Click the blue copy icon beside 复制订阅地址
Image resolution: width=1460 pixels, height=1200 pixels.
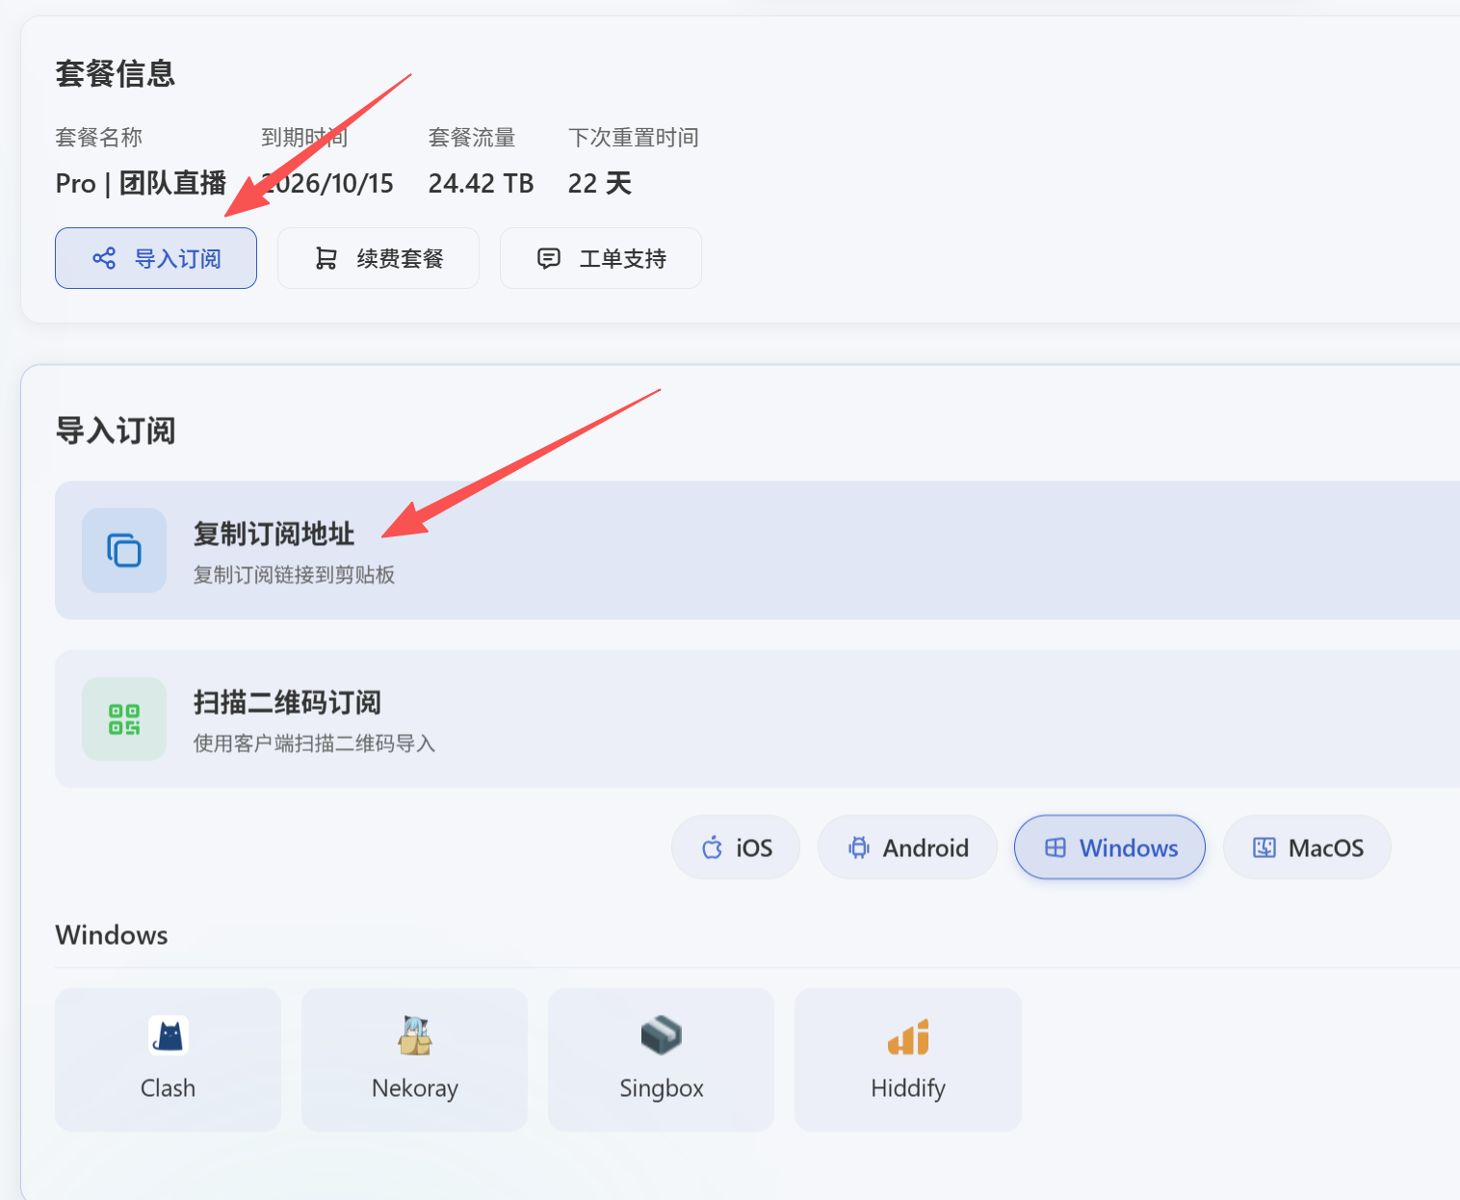coord(123,550)
